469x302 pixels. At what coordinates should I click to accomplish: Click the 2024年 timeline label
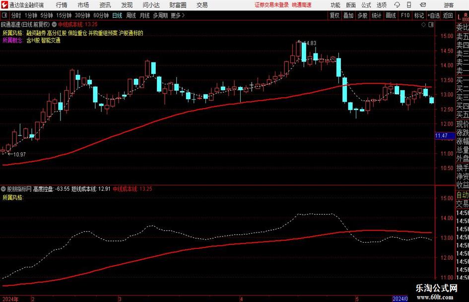(x=10, y=299)
